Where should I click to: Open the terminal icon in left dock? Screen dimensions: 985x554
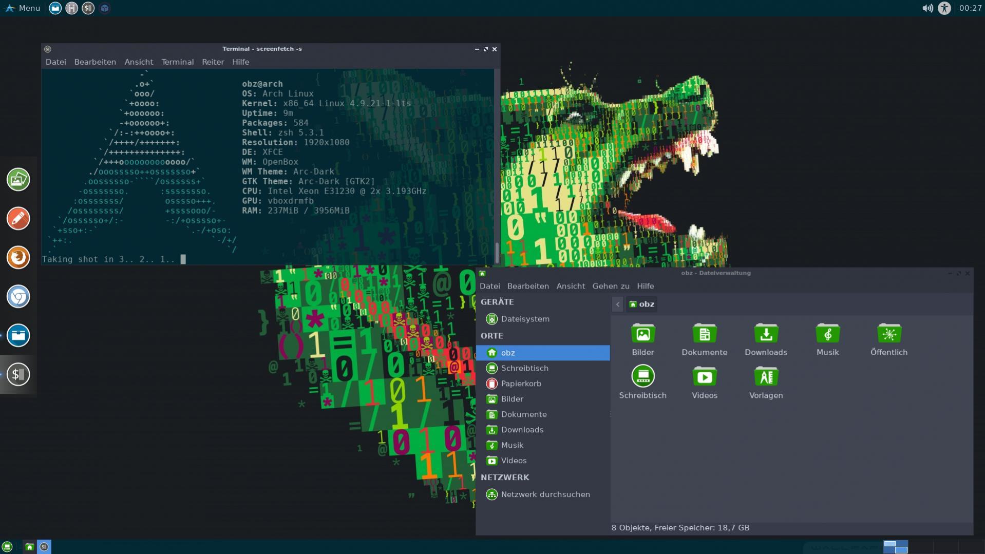pos(18,374)
